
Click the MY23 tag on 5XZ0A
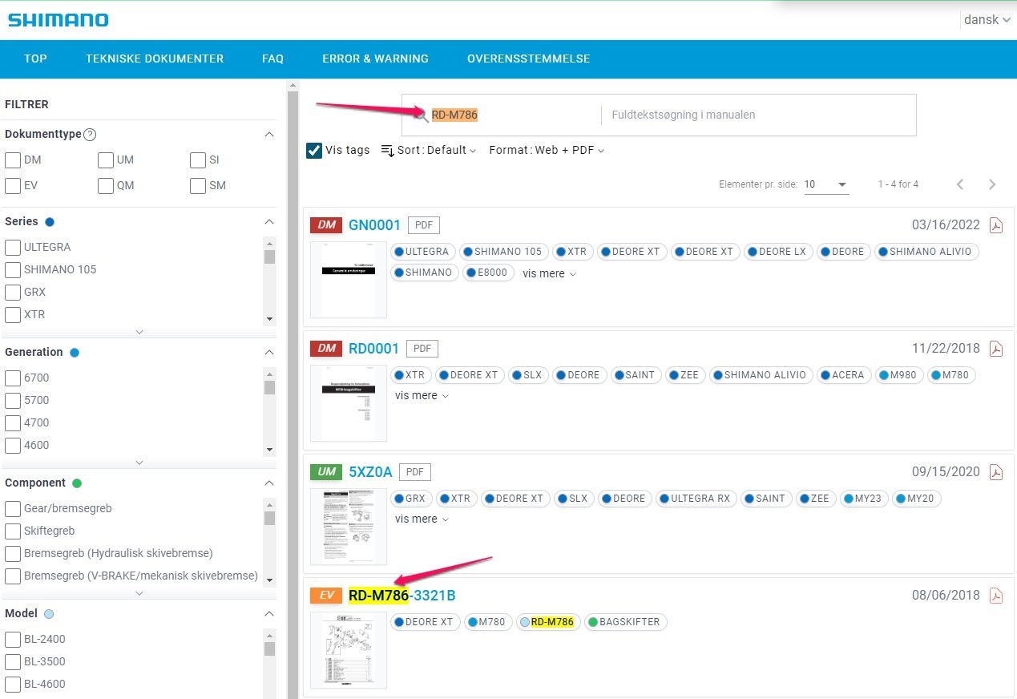pyautogui.click(x=862, y=499)
